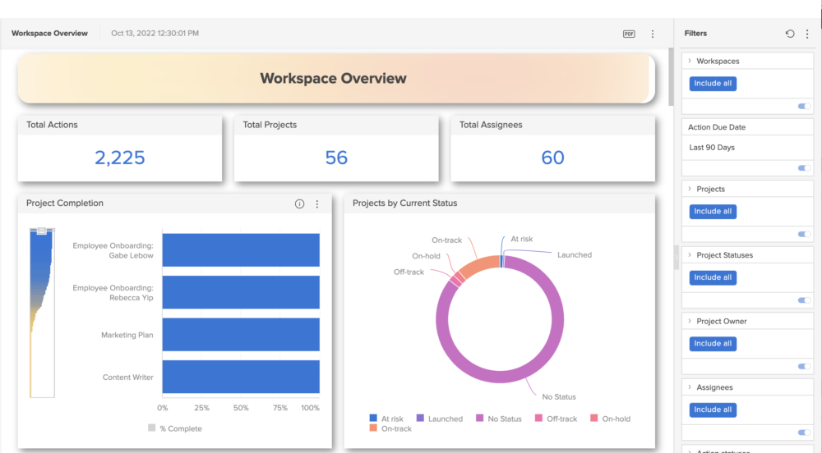This screenshot has width=822, height=453.
Task: Click the No Status legend color swatch
Action: coord(479,419)
